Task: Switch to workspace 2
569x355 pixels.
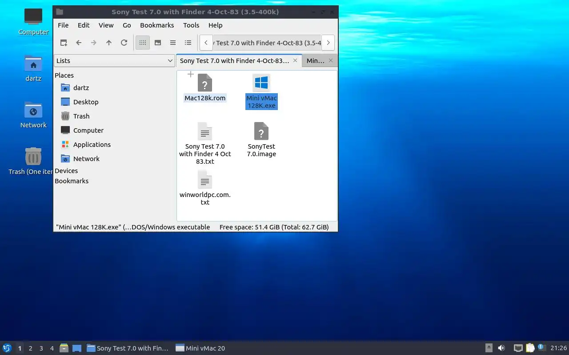Action: pos(30,348)
